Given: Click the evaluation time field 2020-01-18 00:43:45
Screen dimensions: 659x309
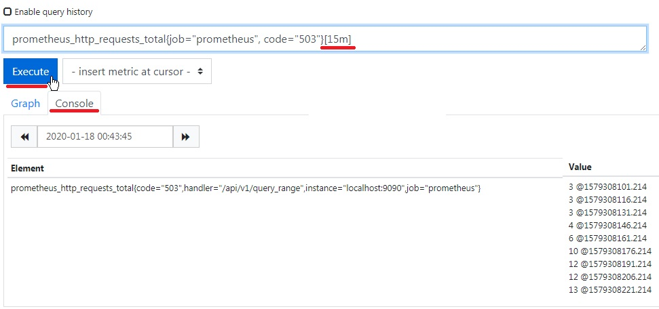Looking at the screenshot, I should click(x=105, y=137).
